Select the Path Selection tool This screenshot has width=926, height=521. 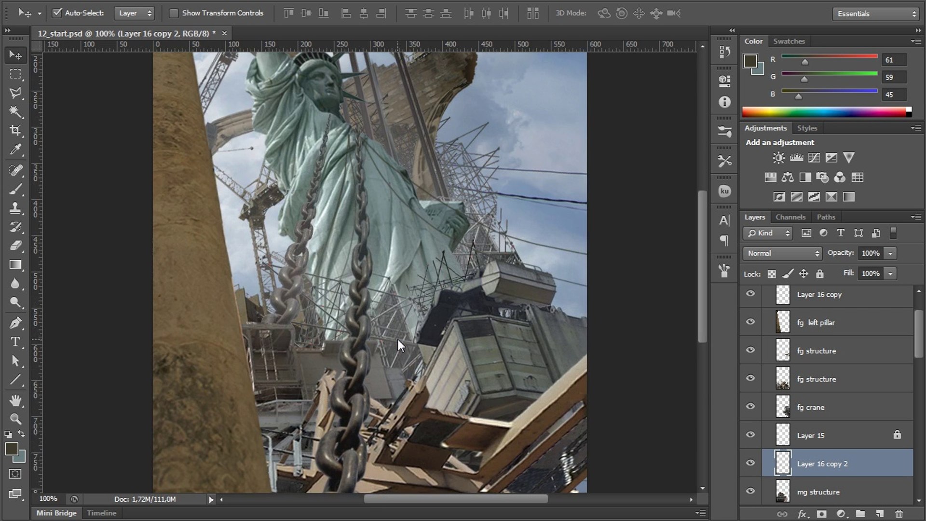coord(15,361)
